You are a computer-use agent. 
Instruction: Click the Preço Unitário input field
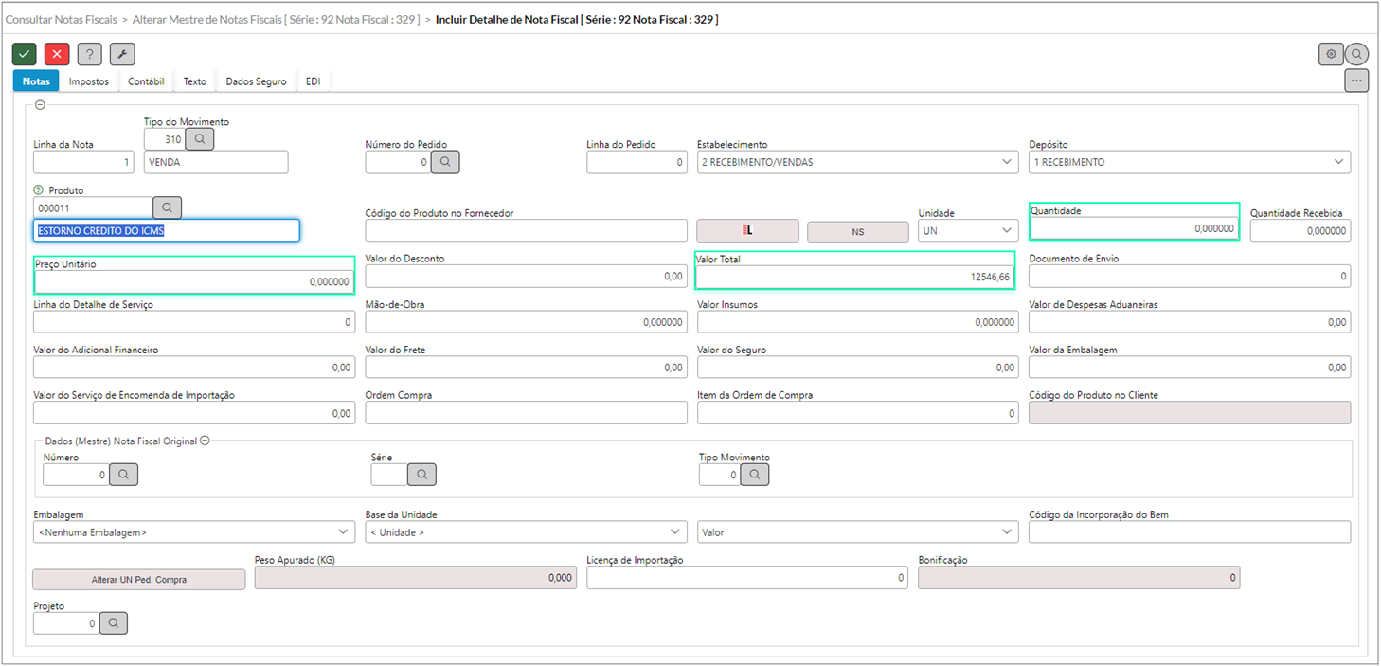[194, 281]
